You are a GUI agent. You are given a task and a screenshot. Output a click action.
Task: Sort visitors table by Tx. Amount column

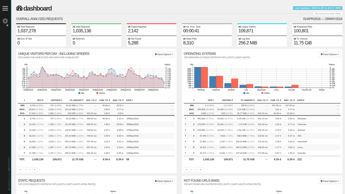pyautogui.click(x=76, y=100)
